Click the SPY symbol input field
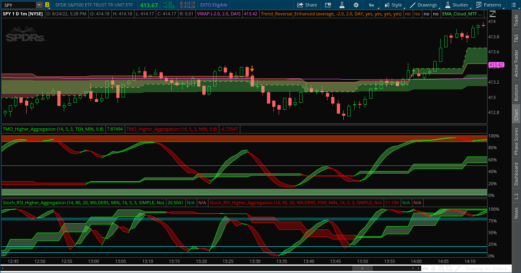This screenshot has width=521, height=273. [x=19, y=5]
